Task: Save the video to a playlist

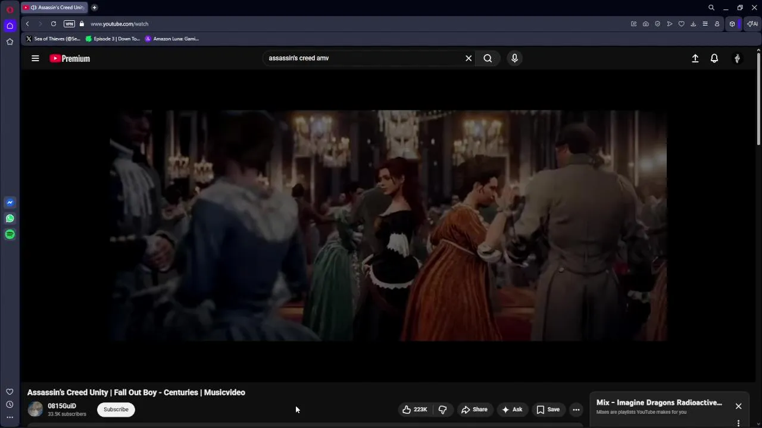Action: [x=548, y=410]
